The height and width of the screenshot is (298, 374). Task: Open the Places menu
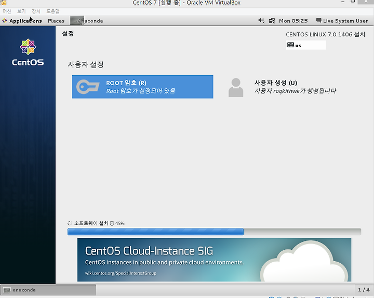[56, 21]
